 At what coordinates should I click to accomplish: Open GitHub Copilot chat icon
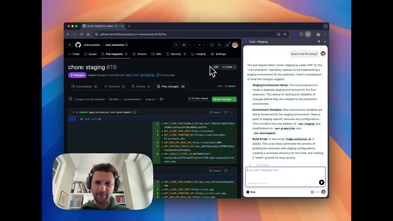[184, 45]
